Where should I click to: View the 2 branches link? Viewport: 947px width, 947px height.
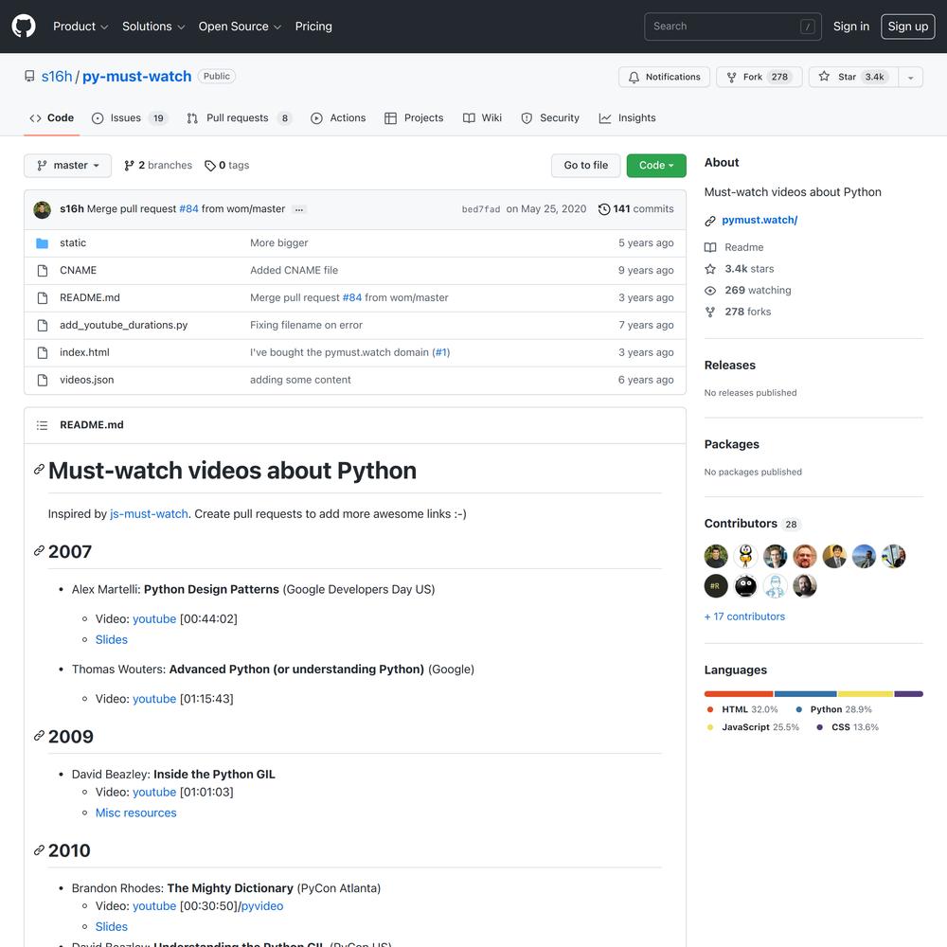coord(158,166)
